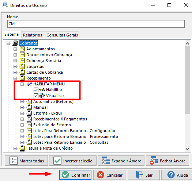Expand the Automático (Retorno) node
This screenshot has width=192, height=181.
click(x=22, y=101)
